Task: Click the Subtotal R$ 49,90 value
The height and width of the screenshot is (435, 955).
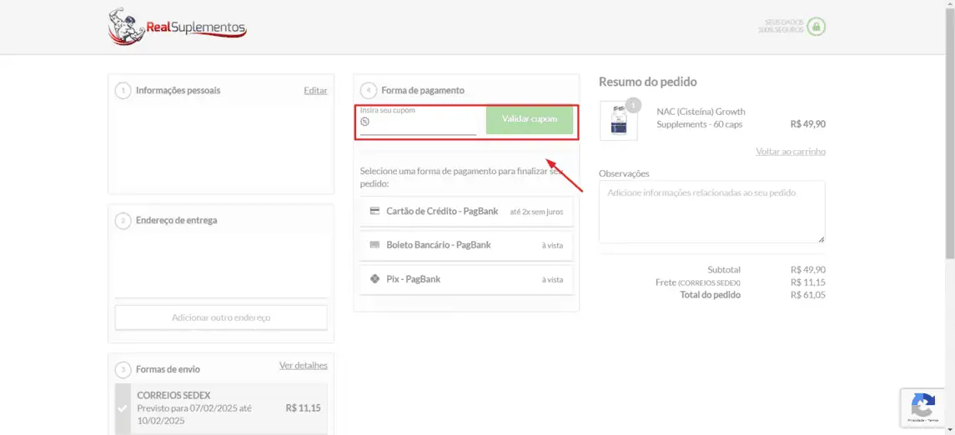Action: click(x=807, y=269)
